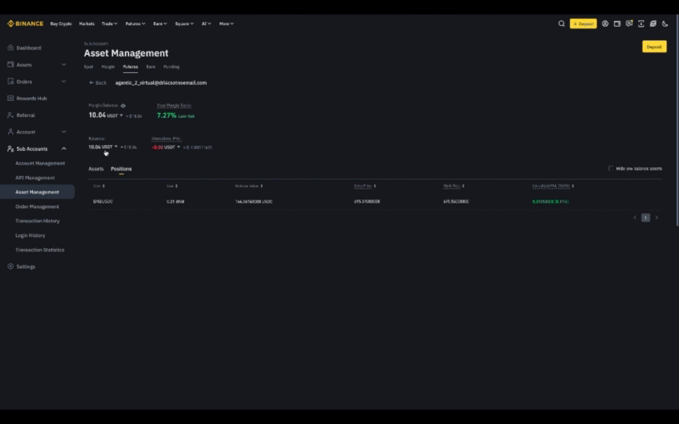Open the profile icon in top bar
Viewport: 679px width, 424px height.
click(x=605, y=24)
